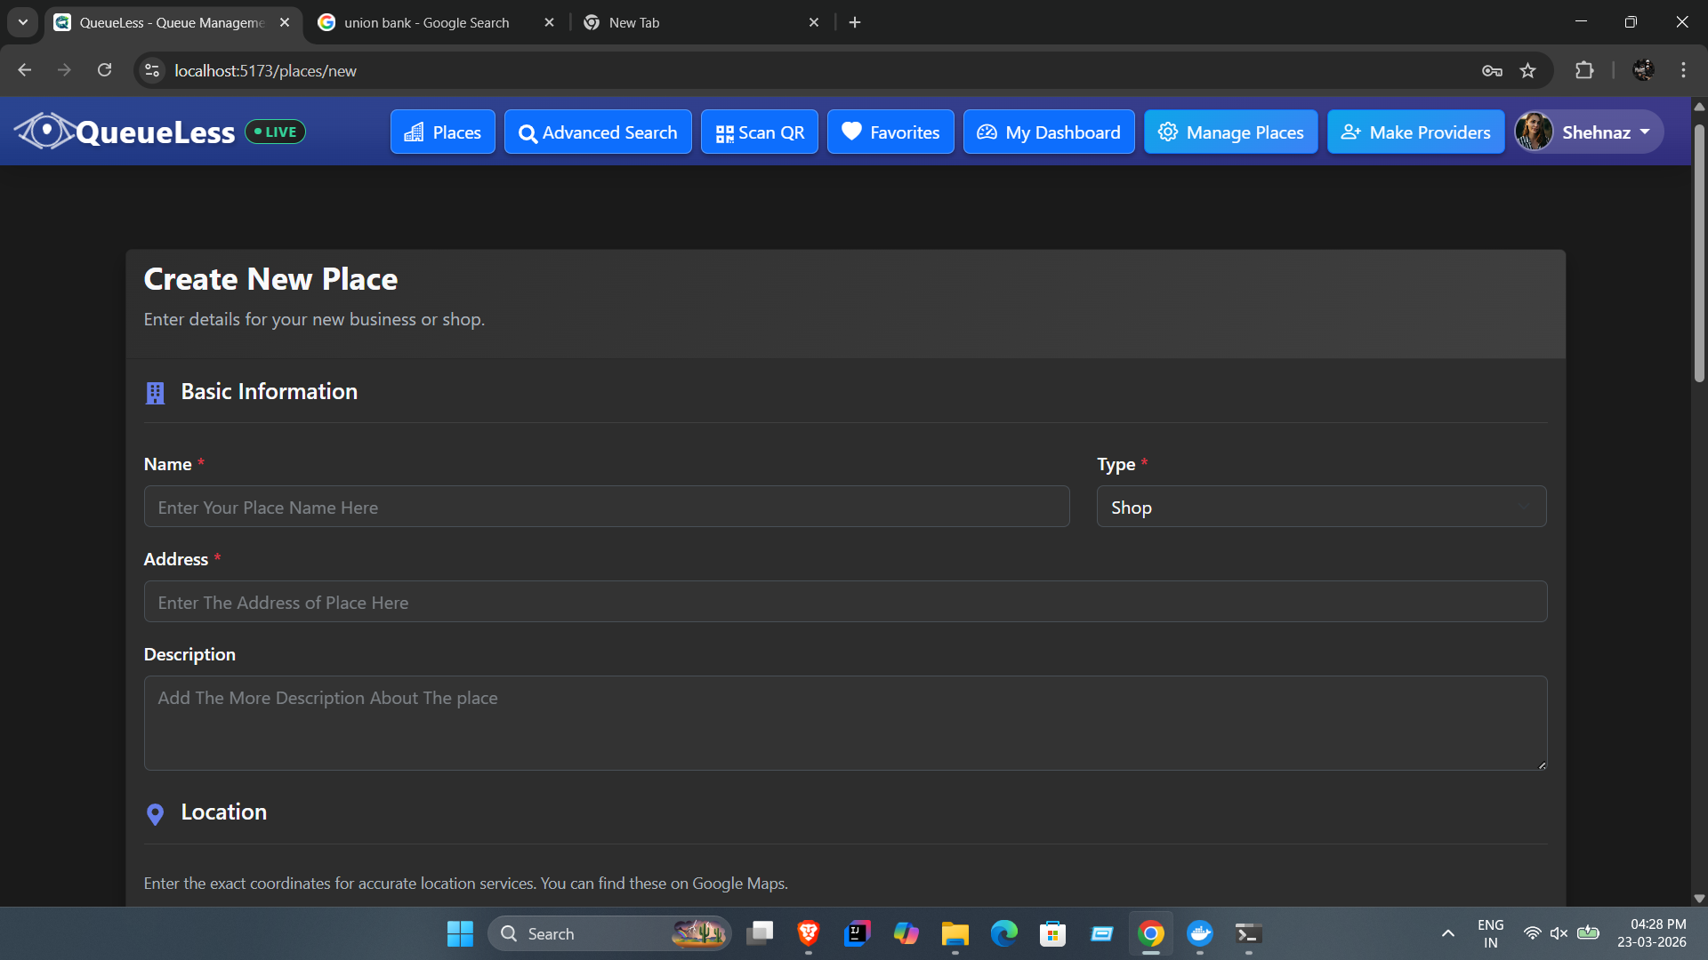Click the muted volume icon
Screen dimensions: 1708x960
click(x=1559, y=933)
